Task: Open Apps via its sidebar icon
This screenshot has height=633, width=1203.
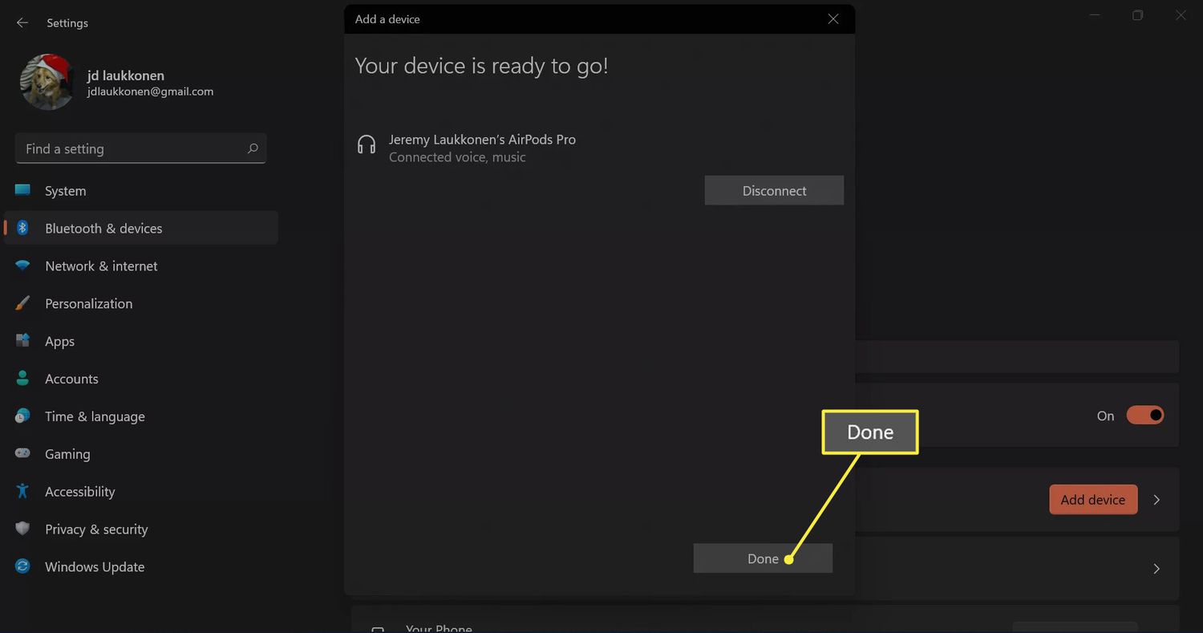Action: click(22, 341)
